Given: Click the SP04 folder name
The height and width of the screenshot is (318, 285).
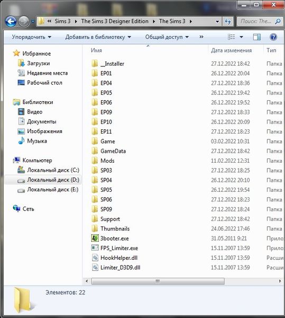Looking at the screenshot, I should coord(106,180).
